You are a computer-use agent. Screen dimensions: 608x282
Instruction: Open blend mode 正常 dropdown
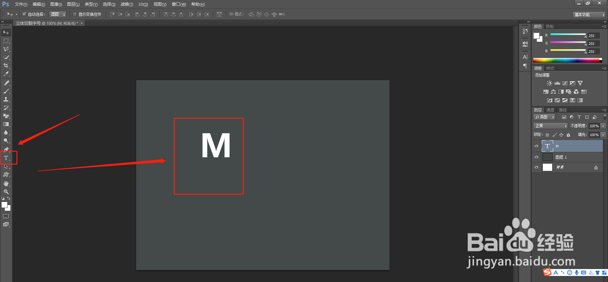[x=550, y=126]
